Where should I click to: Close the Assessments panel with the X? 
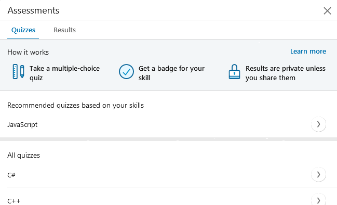327,10
